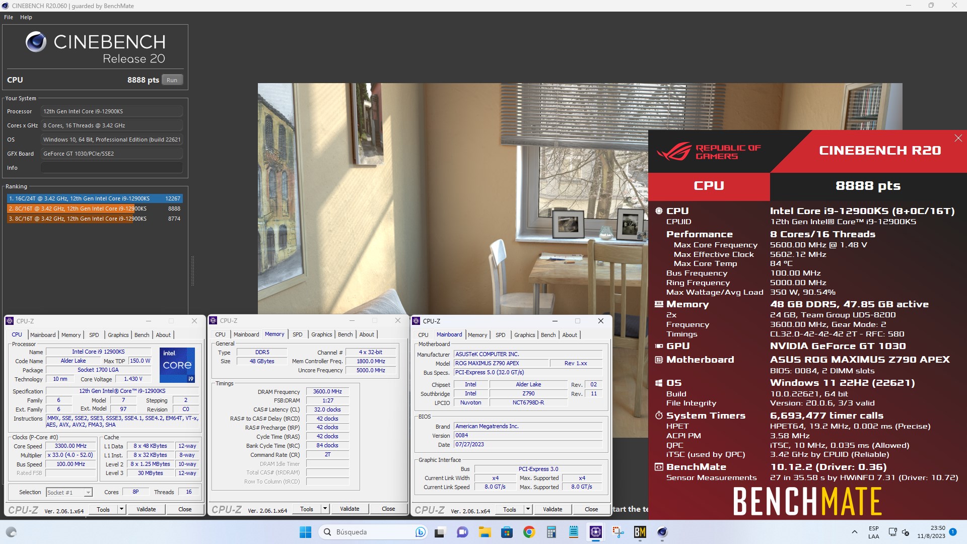Viewport: 967px width, 544px height.
Task: Show hidden system tray icons
Action: (854, 532)
